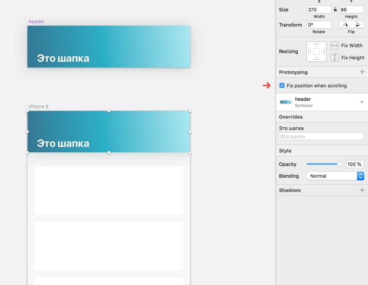The image size is (368, 285).
Task: Click the bottom-center resize handle of selection
Action: coord(108,152)
